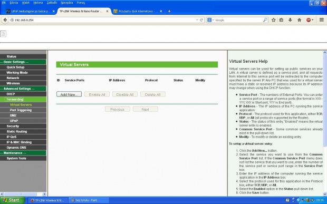Click the Service Ports column header
This screenshot has width=327, height=204.
pos(74,80)
